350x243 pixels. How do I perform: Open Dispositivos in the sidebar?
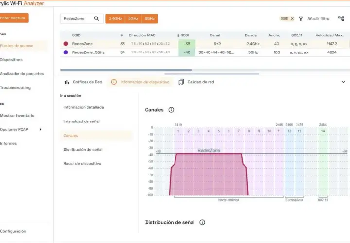12,60
